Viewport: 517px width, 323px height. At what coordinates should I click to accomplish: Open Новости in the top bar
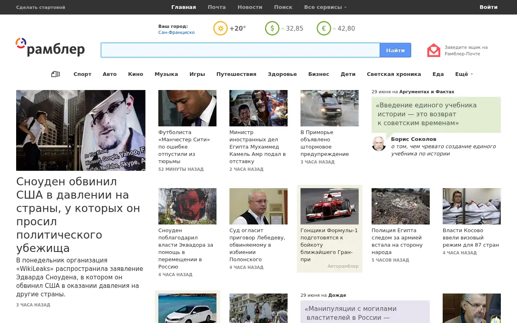click(250, 7)
